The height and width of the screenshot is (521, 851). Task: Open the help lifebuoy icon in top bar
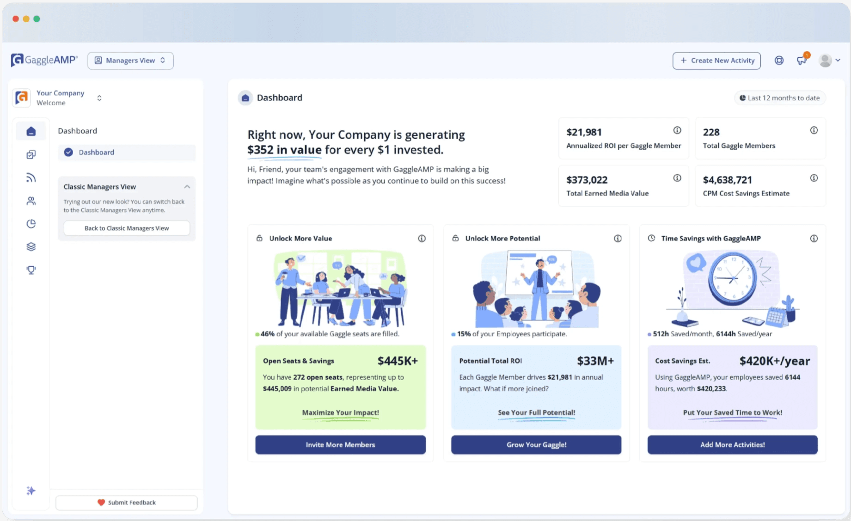779,60
